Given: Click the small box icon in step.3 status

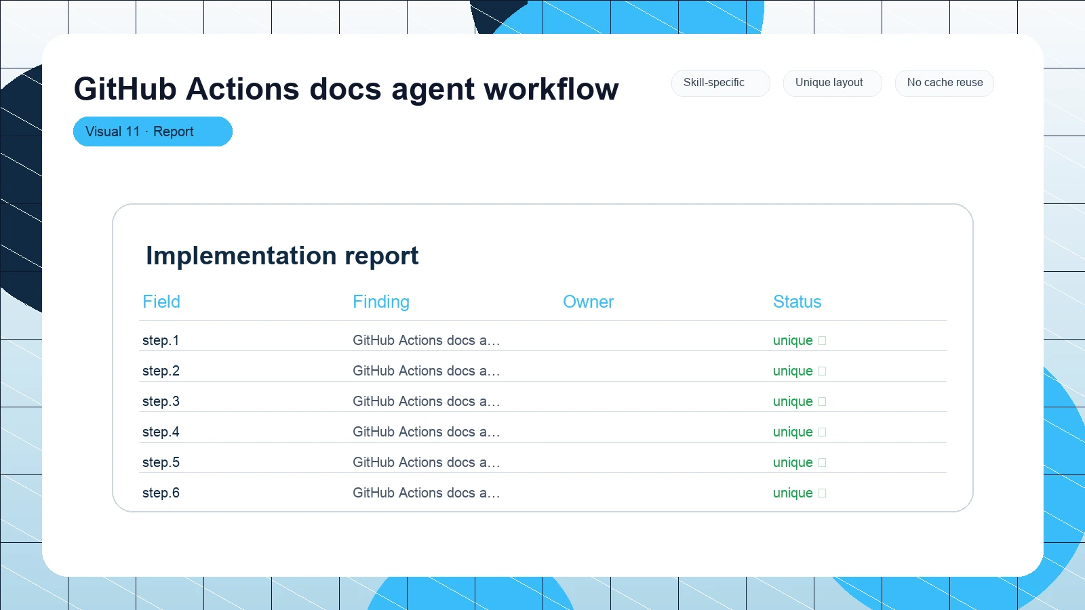Looking at the screenshot, I should click(823, 402).
